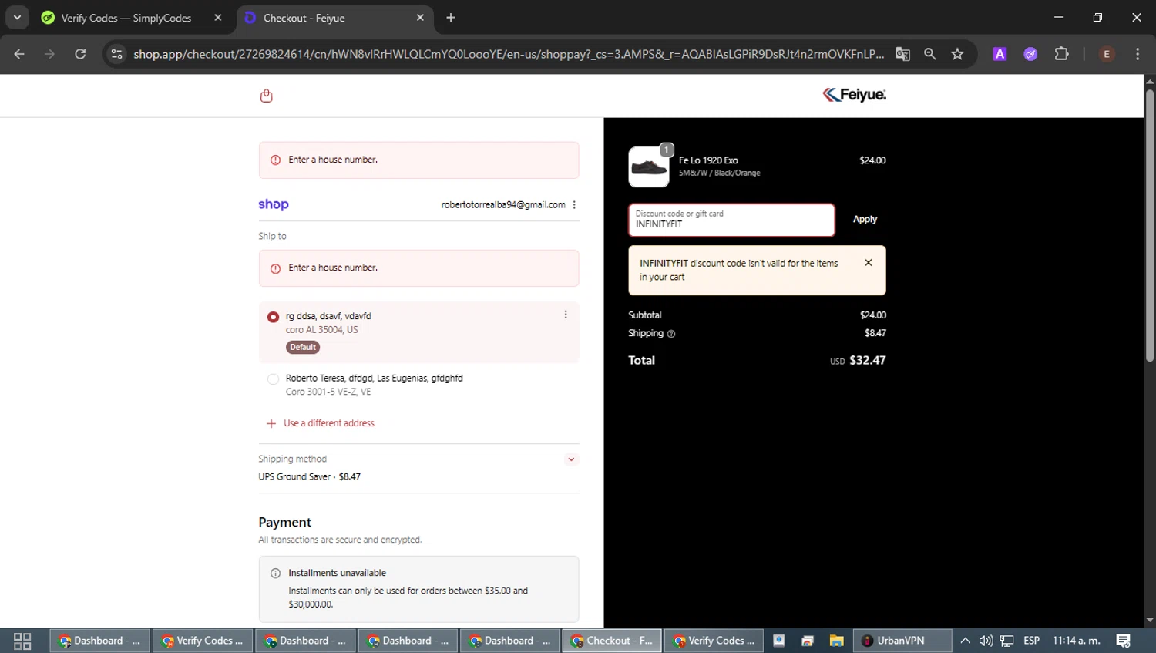Click the top Enter a house number alert
The height and width of the screenshot is (653, 1156).
click(x=419, y=160)
